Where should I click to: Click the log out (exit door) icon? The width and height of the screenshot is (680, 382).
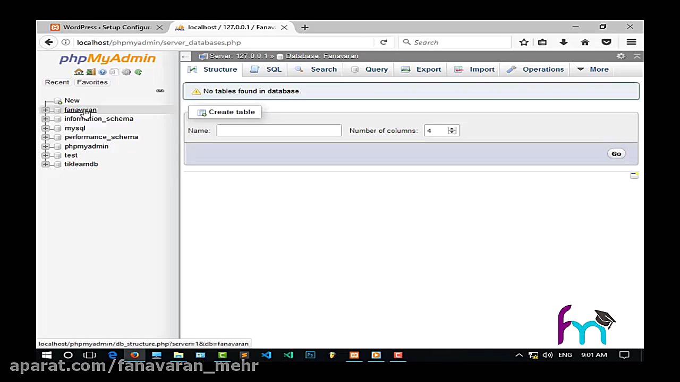pyautogui.click(x=91, y=72)
